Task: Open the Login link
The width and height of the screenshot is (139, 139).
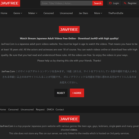Action: (x=114, y=3)
